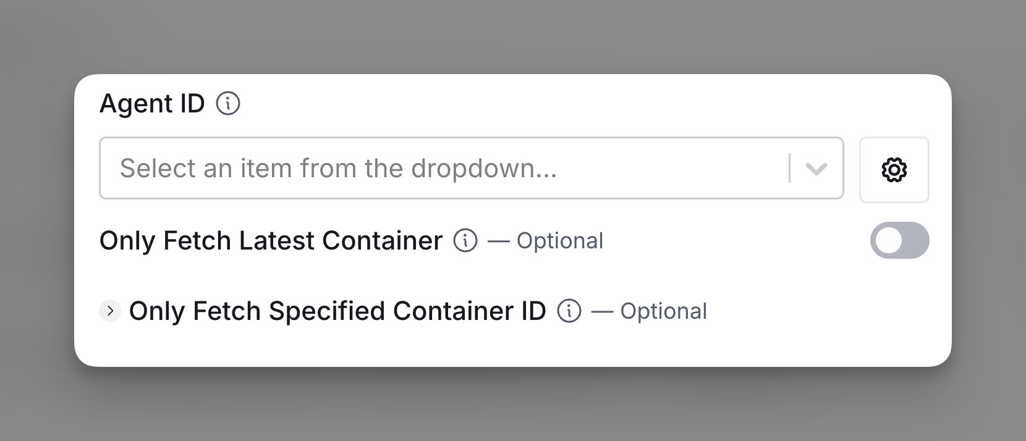Click the Optional text after Latest Container
Screen dimensions: 1026x441
pos(560,241)
